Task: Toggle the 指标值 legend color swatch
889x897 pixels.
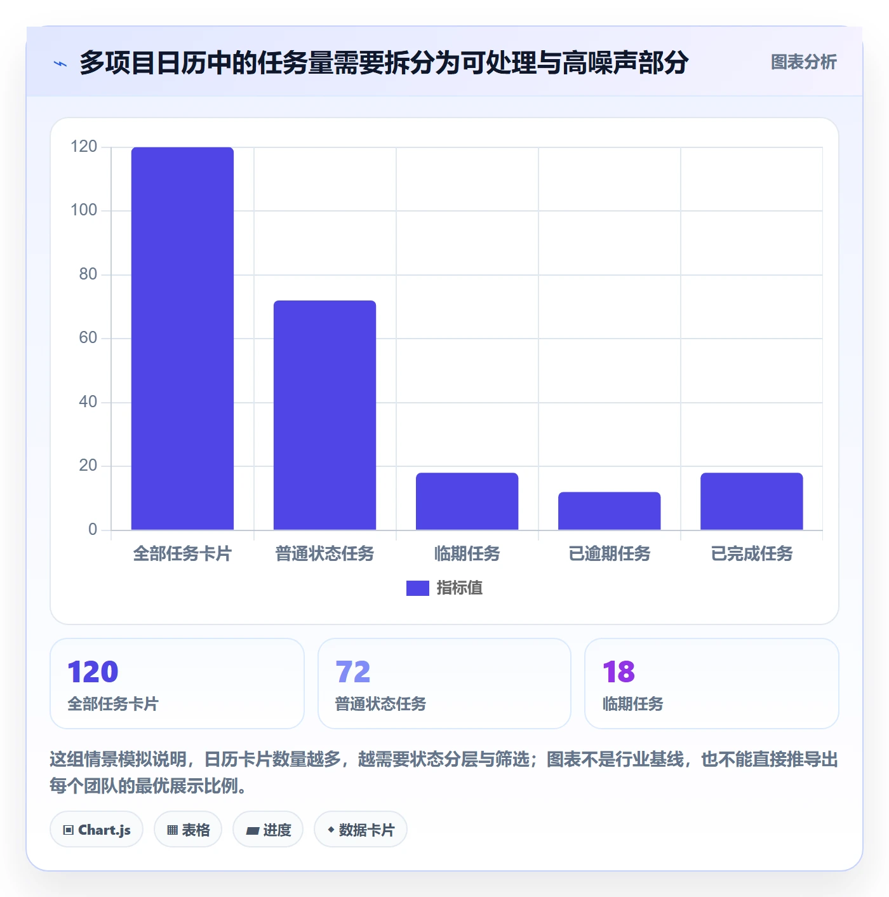Action: pyautogui.click(x=417, y=588)
